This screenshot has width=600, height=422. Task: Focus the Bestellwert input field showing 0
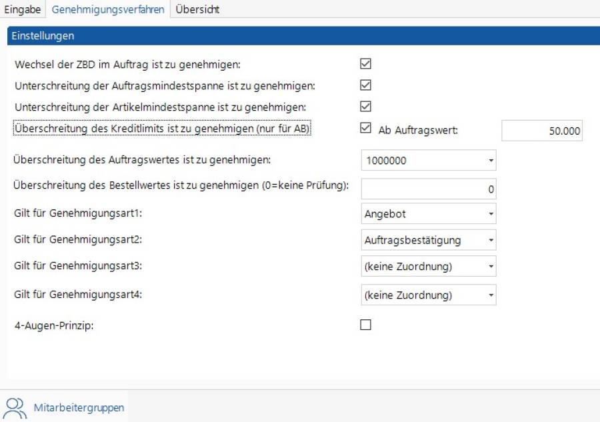[x=429, y=189]
